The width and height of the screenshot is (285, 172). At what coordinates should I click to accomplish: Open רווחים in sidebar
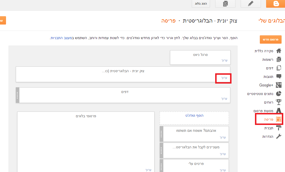[x=269, y=102]
